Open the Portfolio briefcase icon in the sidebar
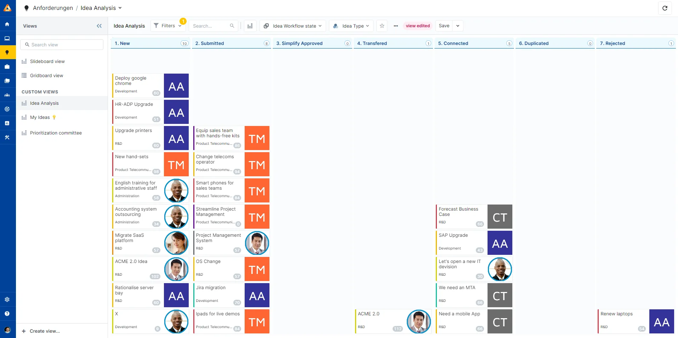Image resolution: width=678 pixels, height=338 pixels. point(7,66)
